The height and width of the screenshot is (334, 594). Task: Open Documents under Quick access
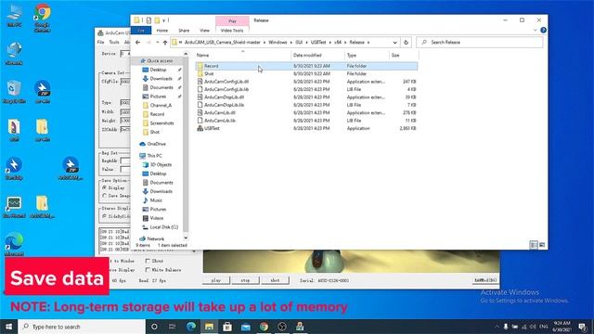tap(161, 87)
